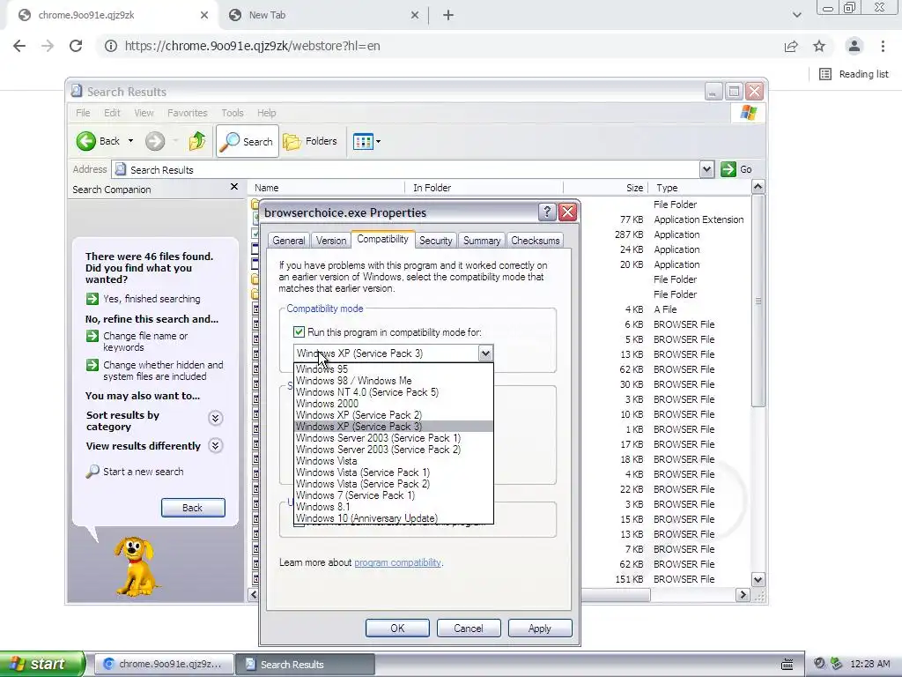Open Chrome's three-dot menu
Viewport: 902px width, 677px height.
coord(883,46)
